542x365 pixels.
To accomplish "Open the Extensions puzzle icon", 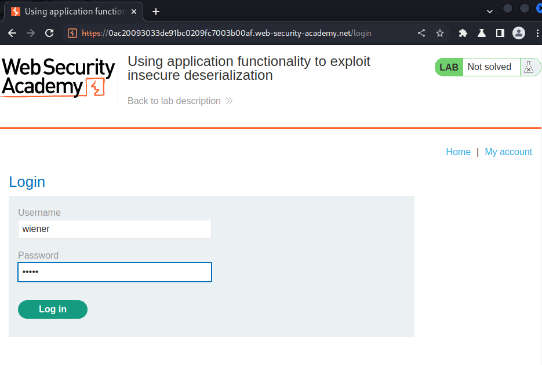I will point(463,33).
